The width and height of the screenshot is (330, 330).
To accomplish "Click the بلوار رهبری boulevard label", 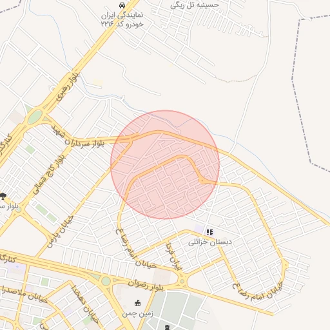I will [68, 86].
